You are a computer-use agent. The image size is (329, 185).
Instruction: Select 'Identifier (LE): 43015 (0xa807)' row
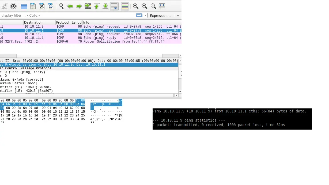[89, 91]
